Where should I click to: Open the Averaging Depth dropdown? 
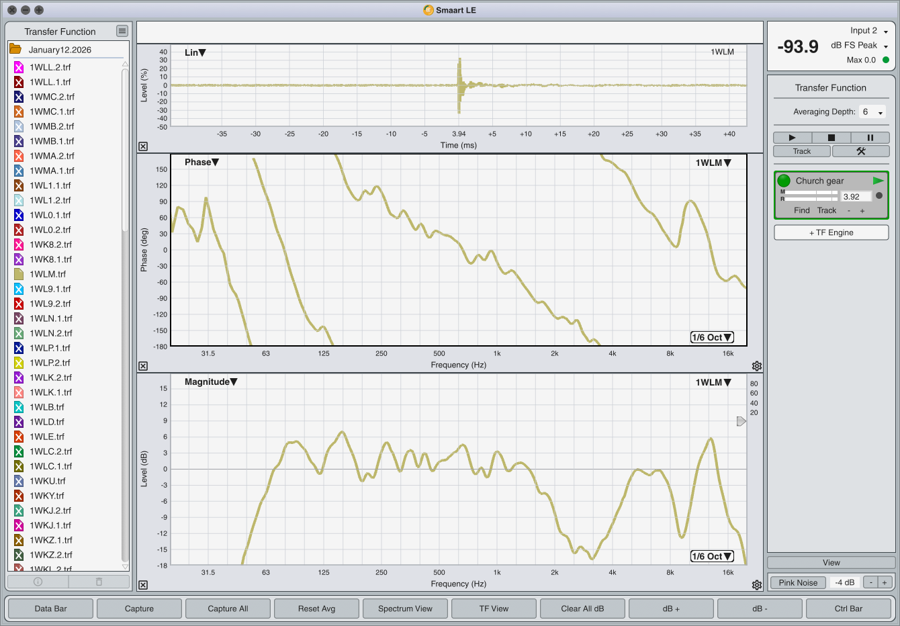[872, 112]
